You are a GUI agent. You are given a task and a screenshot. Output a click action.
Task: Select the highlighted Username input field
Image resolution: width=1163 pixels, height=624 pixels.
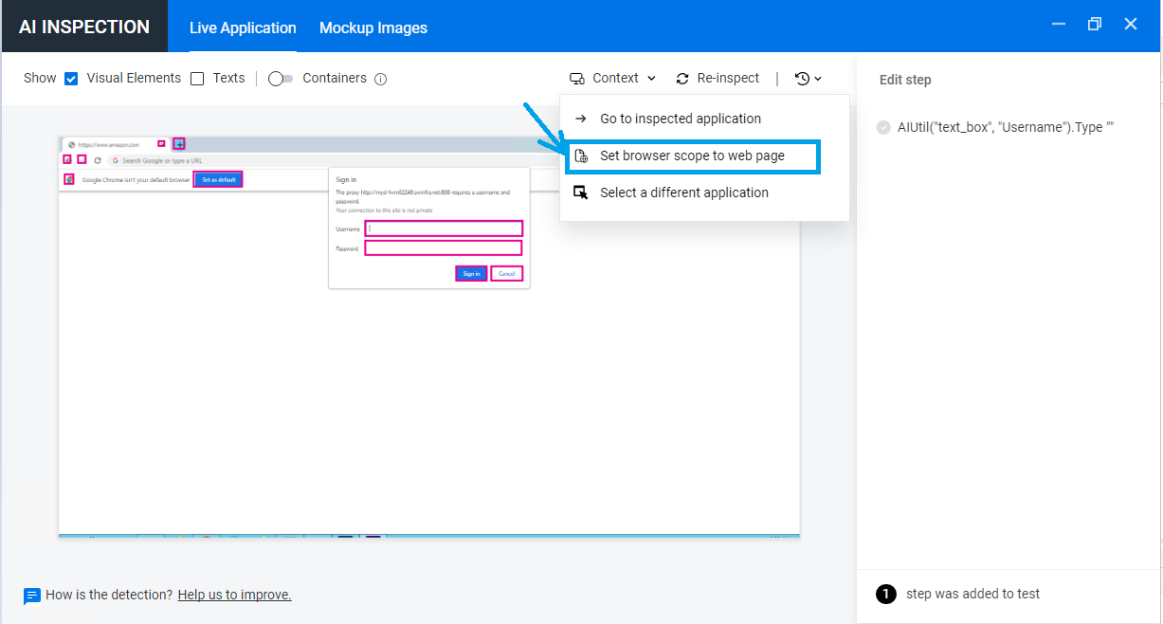[443, 228]
